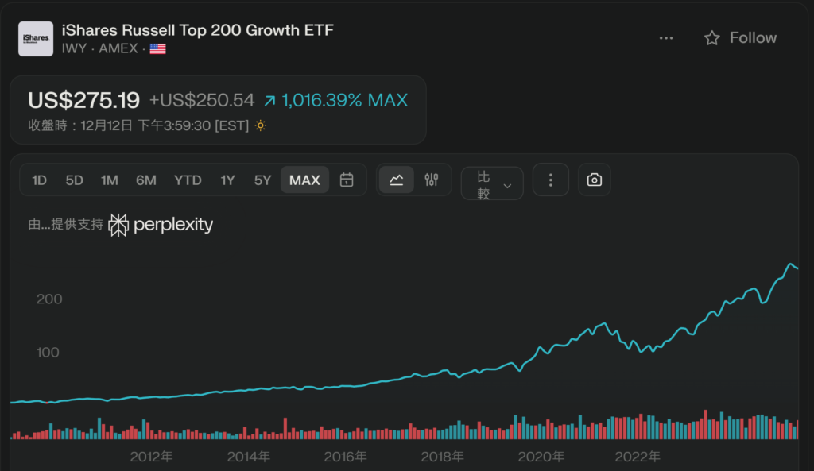Viewport: 814px width, 471px height.
Task: Select the 1M time range
Action: click(109, 180)
